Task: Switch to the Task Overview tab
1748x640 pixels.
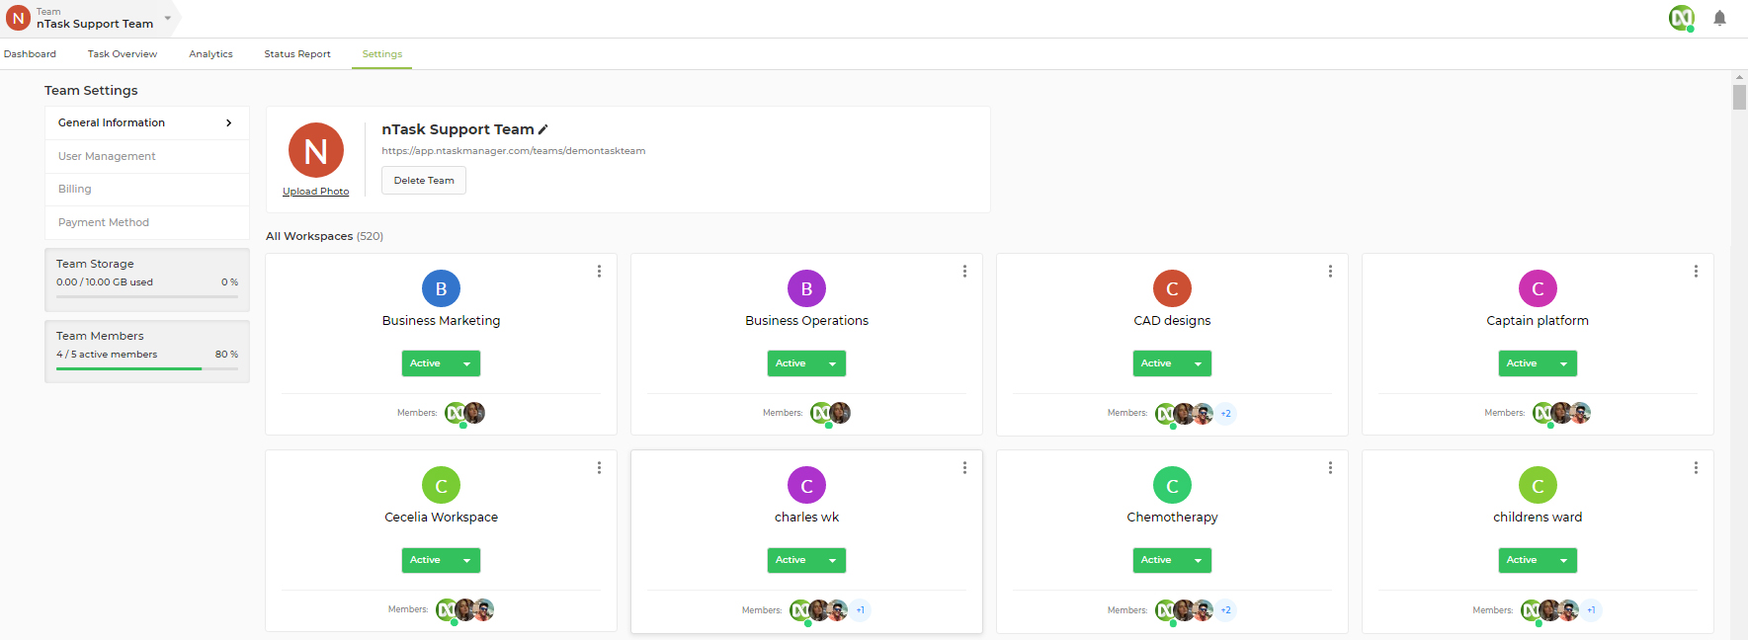Action: [123, 54]
